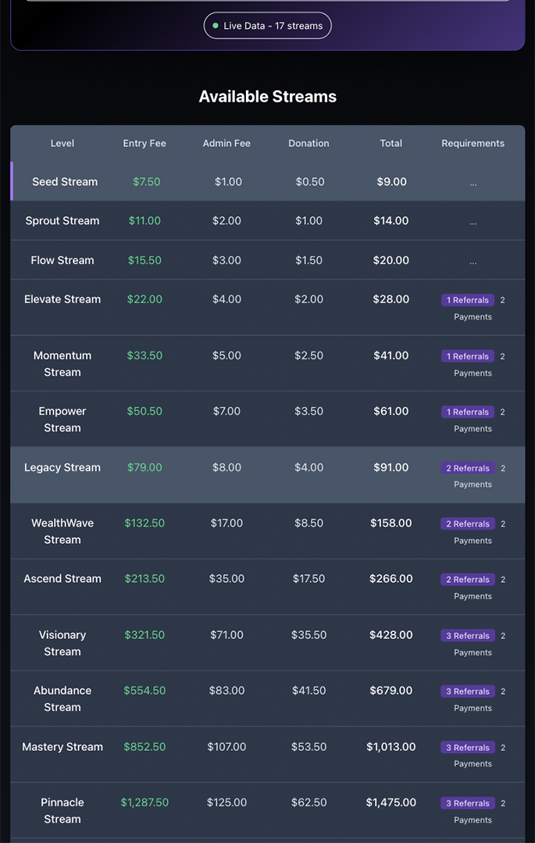Click 3 Referrals badge in Pinnacle Stream row

[x=467, y=803]
